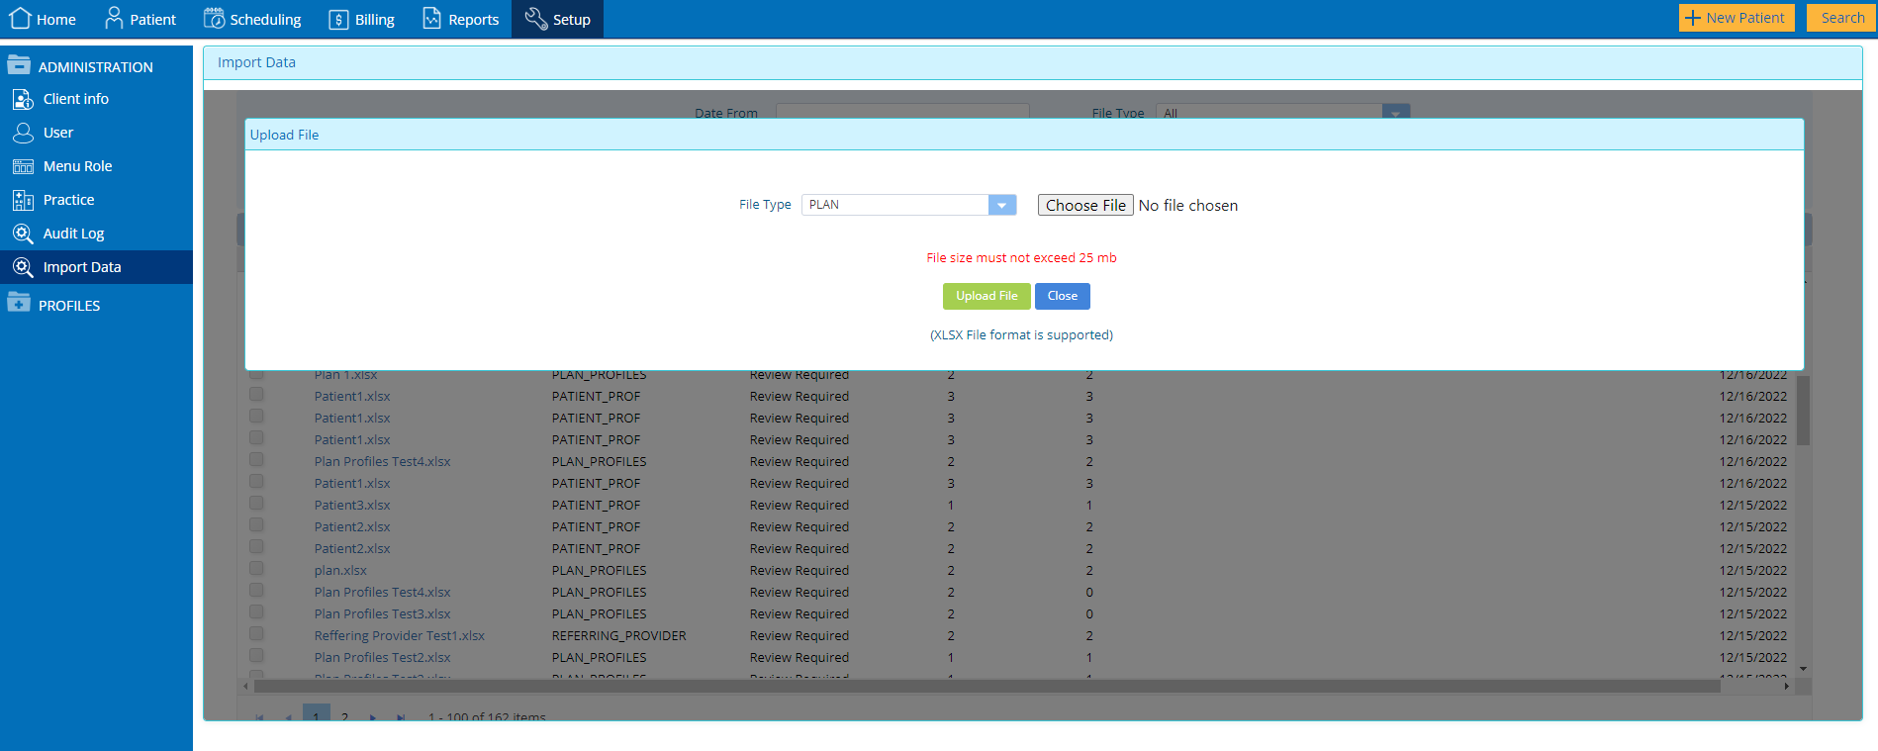Open Plan Profiles Test2.xlsx link
The width and height of the screenshot is (1878, 751).
click(x=382, y=657)
